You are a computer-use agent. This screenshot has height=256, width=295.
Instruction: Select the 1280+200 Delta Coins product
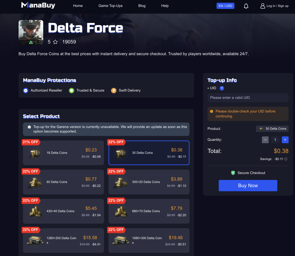pyautogui.click(x=63, y=240)
